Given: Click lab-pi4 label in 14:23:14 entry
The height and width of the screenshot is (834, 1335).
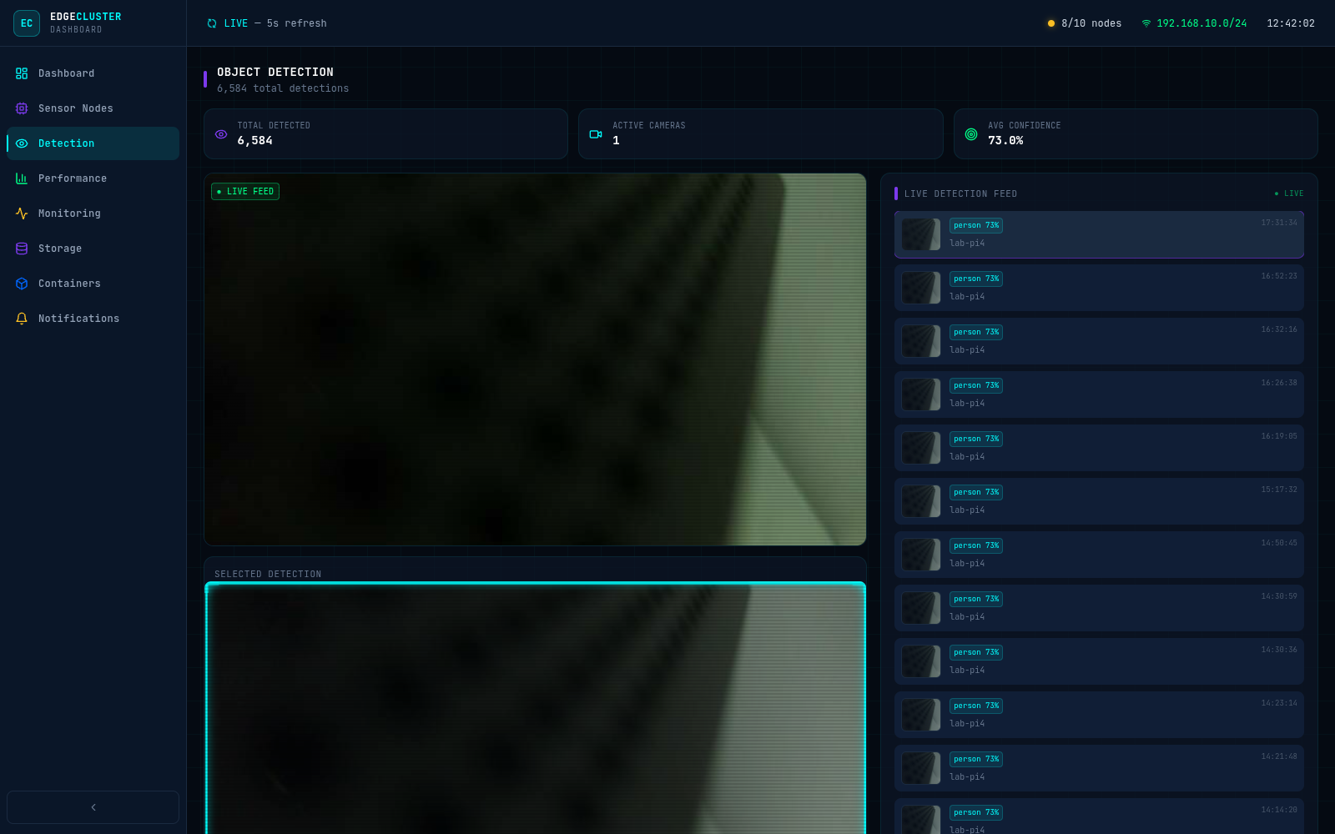Looking at the screenshot, I should point(967,724).
